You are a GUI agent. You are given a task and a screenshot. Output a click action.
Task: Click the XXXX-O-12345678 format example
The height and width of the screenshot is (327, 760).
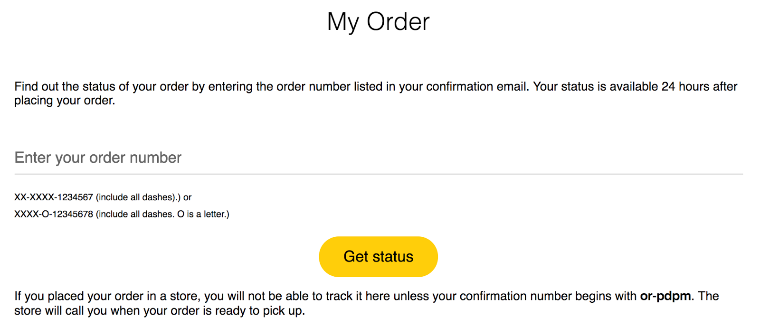[x=54, y=215]
